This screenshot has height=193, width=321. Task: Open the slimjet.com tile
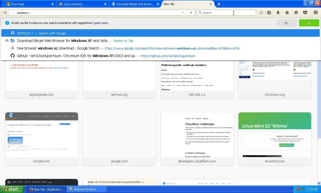tap(42, 139)
